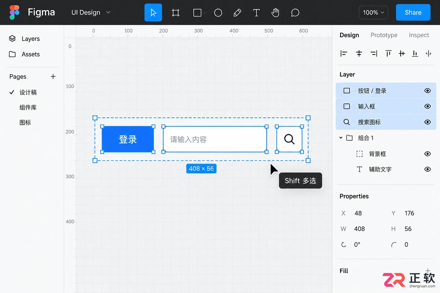Select the Comment tool

pyautogui.click(x=295, y=13)
